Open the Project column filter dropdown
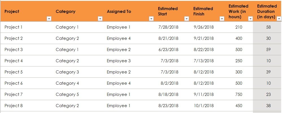This screenshot has height=113, width=282. coord(49,19)
